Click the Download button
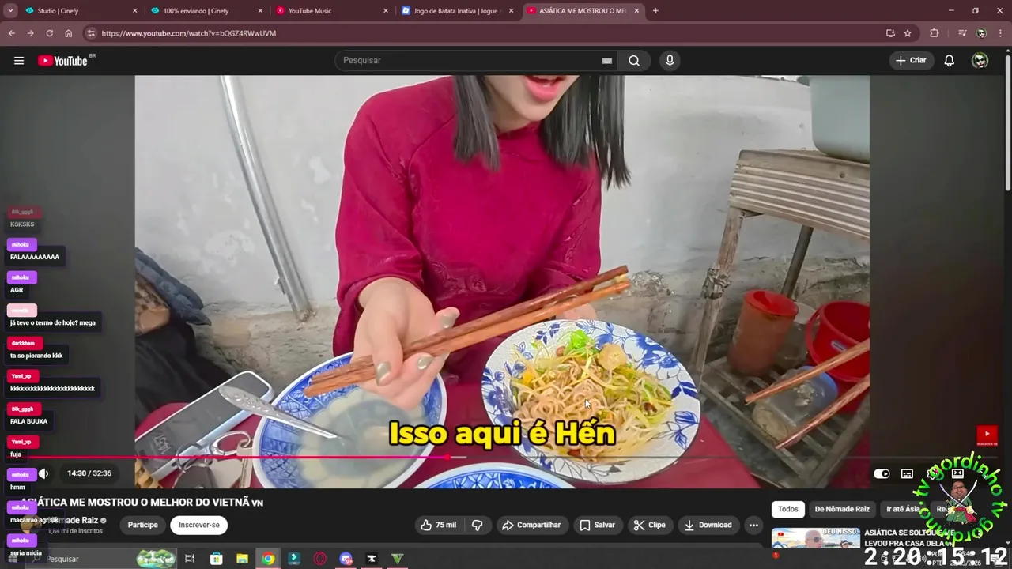The image size is (1012, 569). (x=708, y=525)
